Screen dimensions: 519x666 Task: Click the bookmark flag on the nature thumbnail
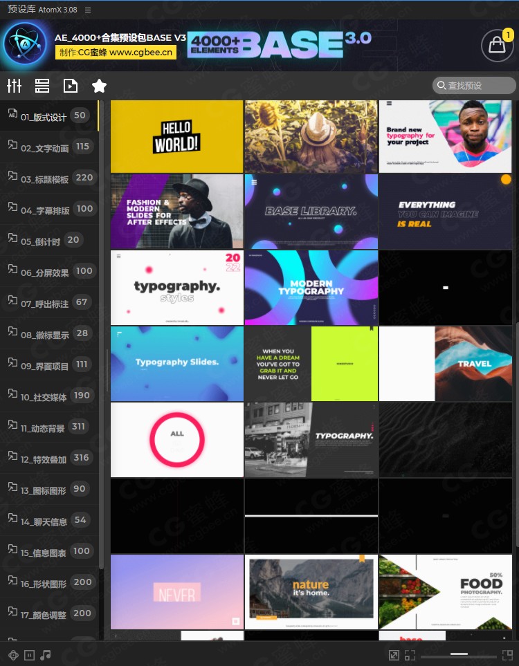[362, 559]
